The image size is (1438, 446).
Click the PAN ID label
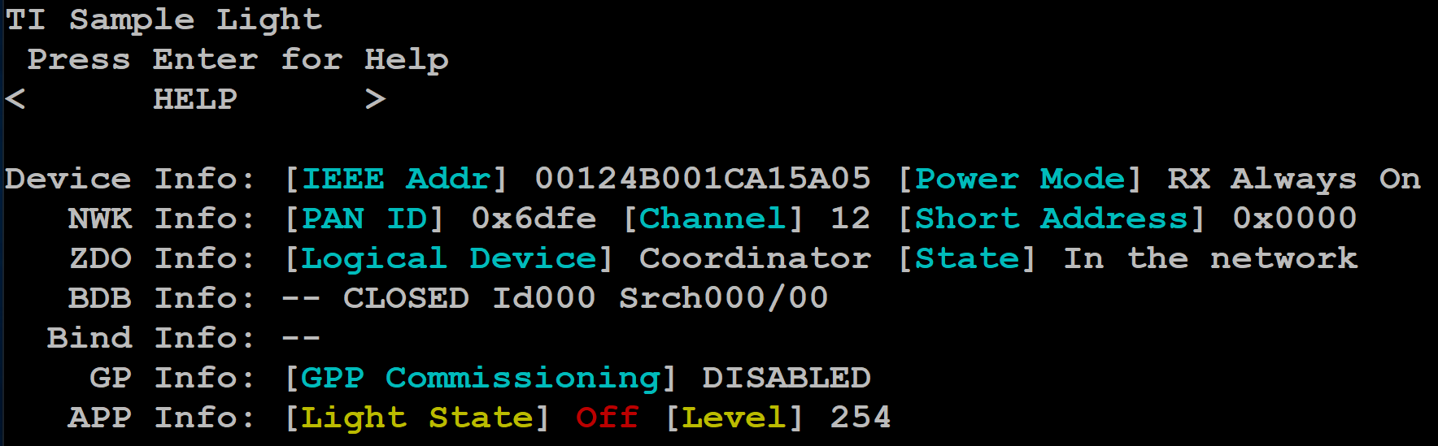click(364, 219)
